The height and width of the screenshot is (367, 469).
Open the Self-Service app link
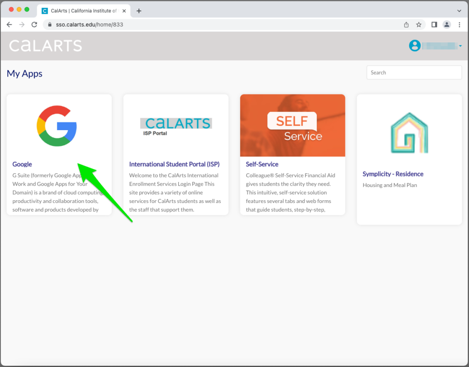pos(262,164)
